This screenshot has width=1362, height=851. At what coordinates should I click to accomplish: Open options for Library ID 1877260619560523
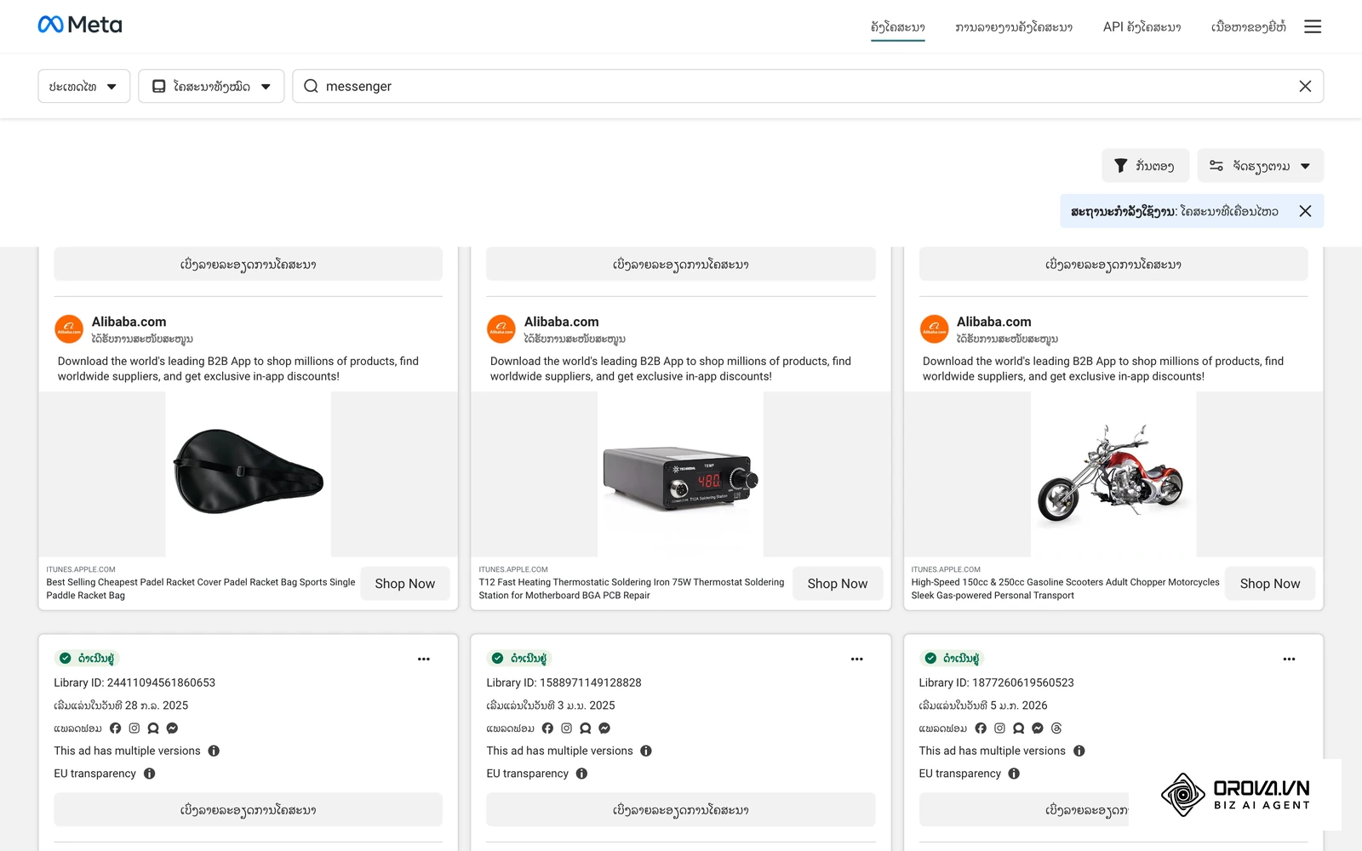[x=1289, y=659]
